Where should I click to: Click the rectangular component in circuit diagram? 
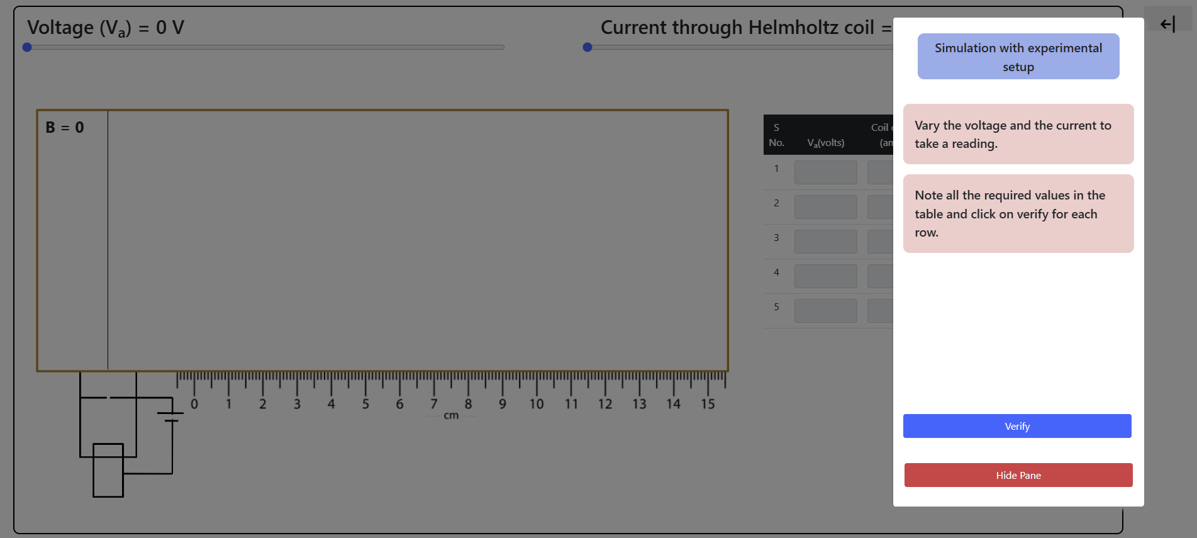coord(108,470)
